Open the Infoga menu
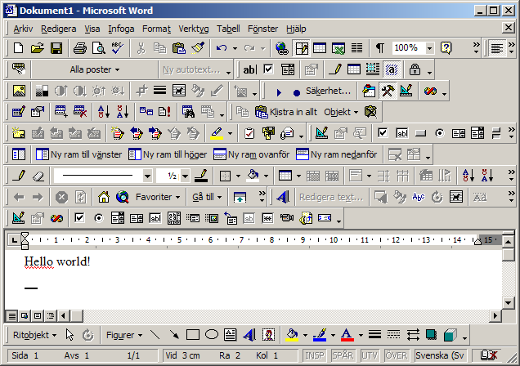520x366 pixels. [121, 29]
